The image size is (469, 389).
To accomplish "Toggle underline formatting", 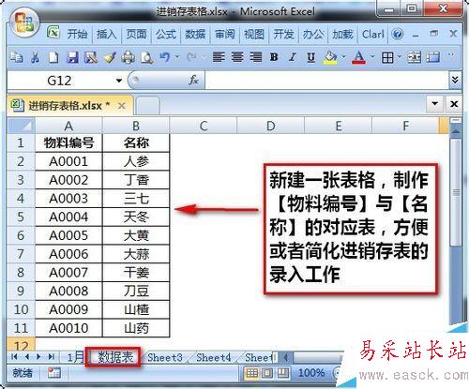I will (x=310, y=57).
